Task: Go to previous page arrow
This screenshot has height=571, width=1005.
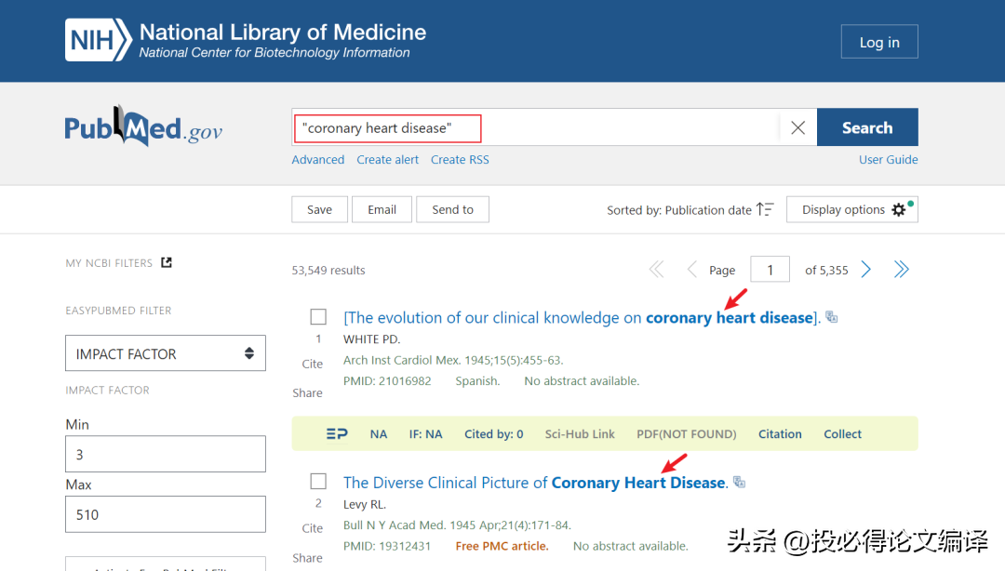Action: 691,270
